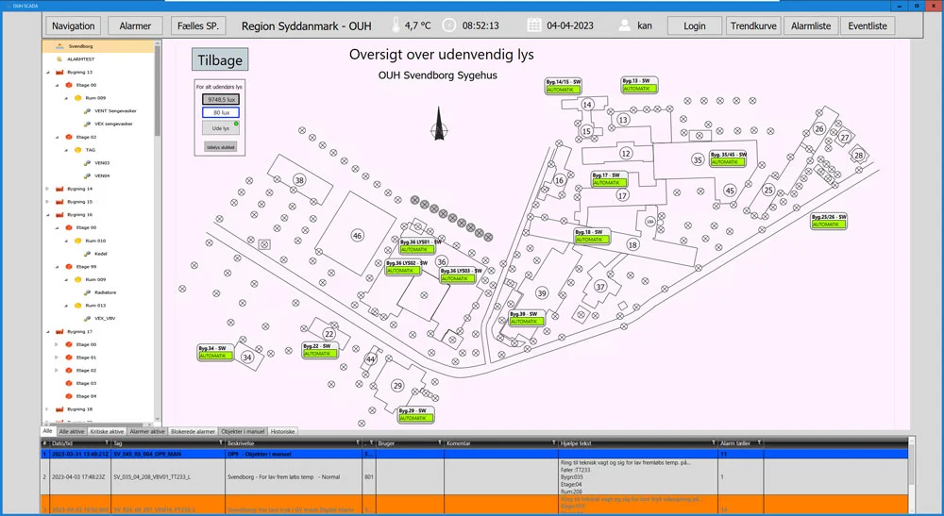Click the VEN04 object icon
The width and height of the screenshot is (944, 516).
[87, 175]
